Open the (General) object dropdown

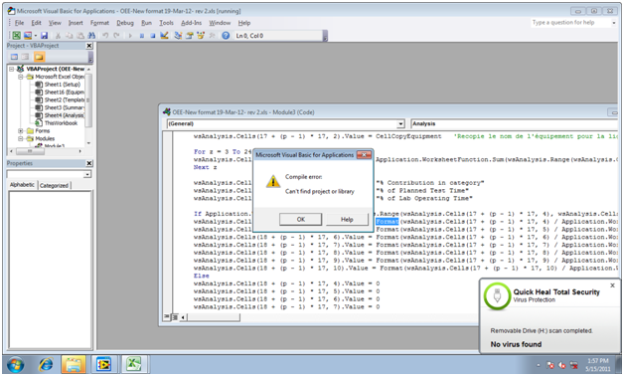pyautogui.click(x=400, y=124)
